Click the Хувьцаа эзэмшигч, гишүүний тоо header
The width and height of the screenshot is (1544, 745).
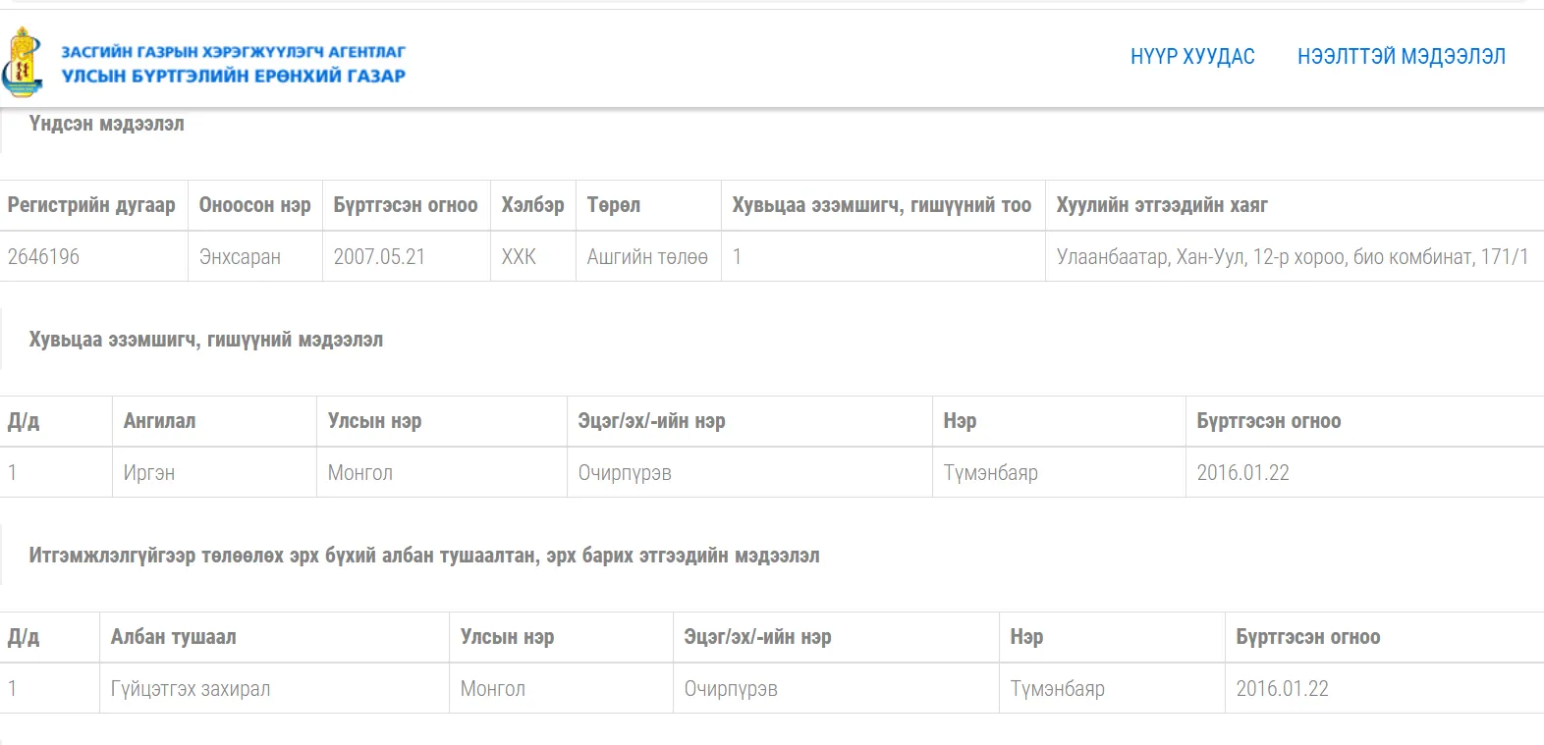click(x=882, y=205)
